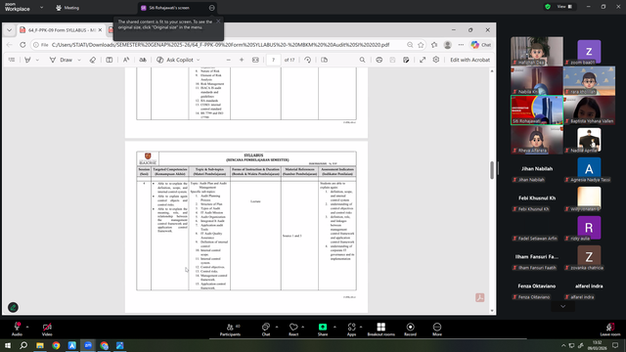This screenshot has height=352, width=626.
Task: Click the translate icon in PDF toolbar
Action: (143, 60)
